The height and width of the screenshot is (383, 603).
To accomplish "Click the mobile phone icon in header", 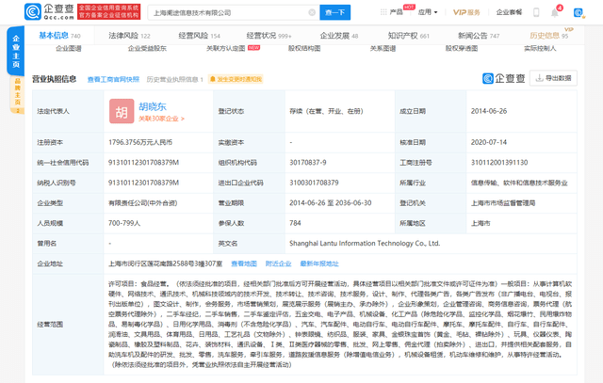I will pyautogui.click(x=536, y=12).
